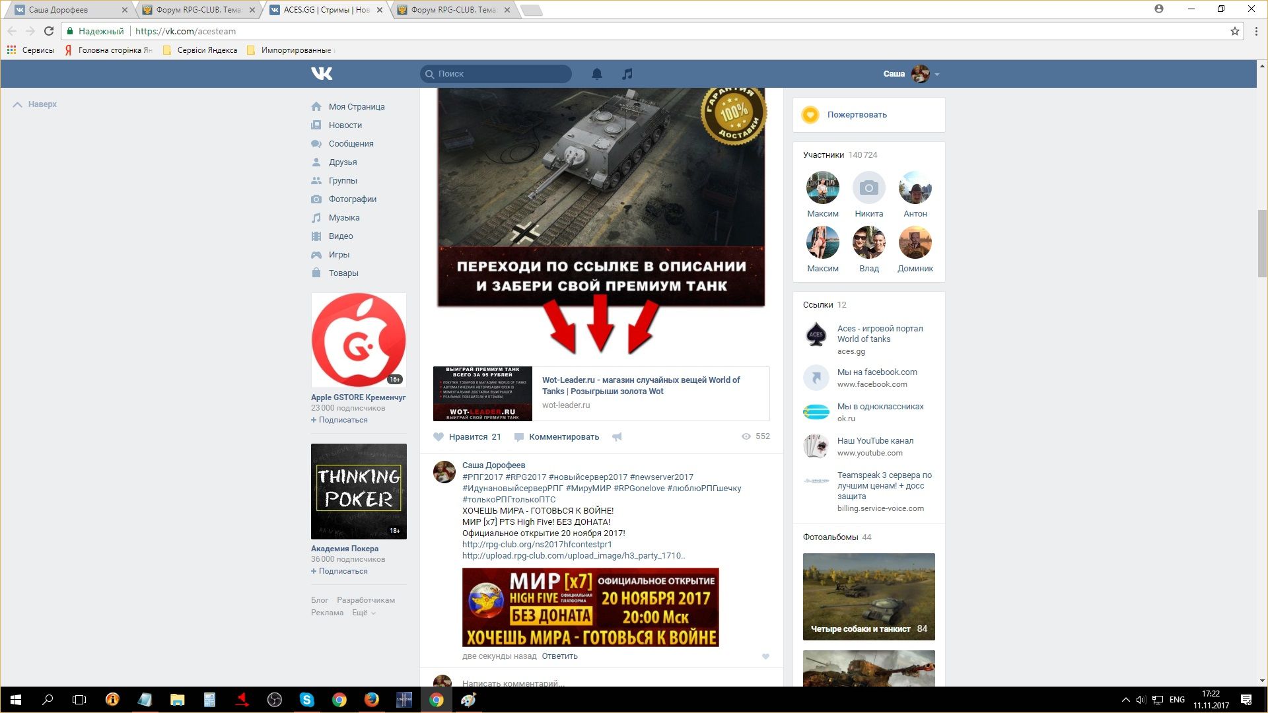Open the music player note icon
The image size is (1268, 713).
[x=627, y=74]
